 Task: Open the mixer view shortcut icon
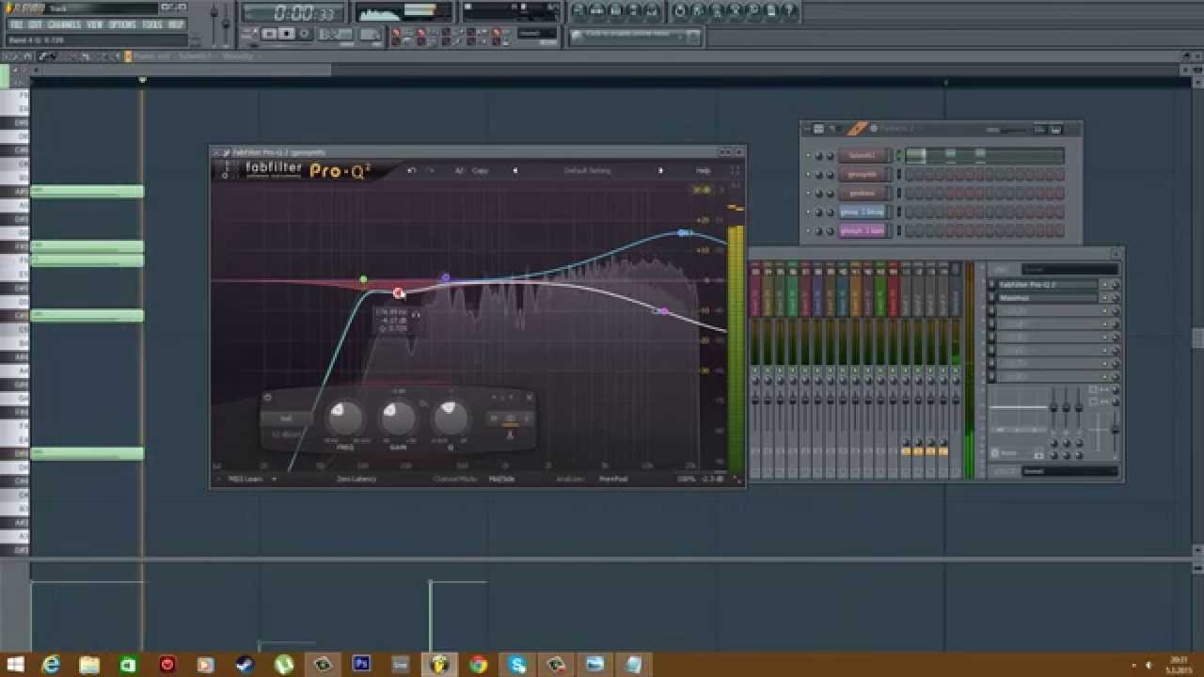pos(651,11)
